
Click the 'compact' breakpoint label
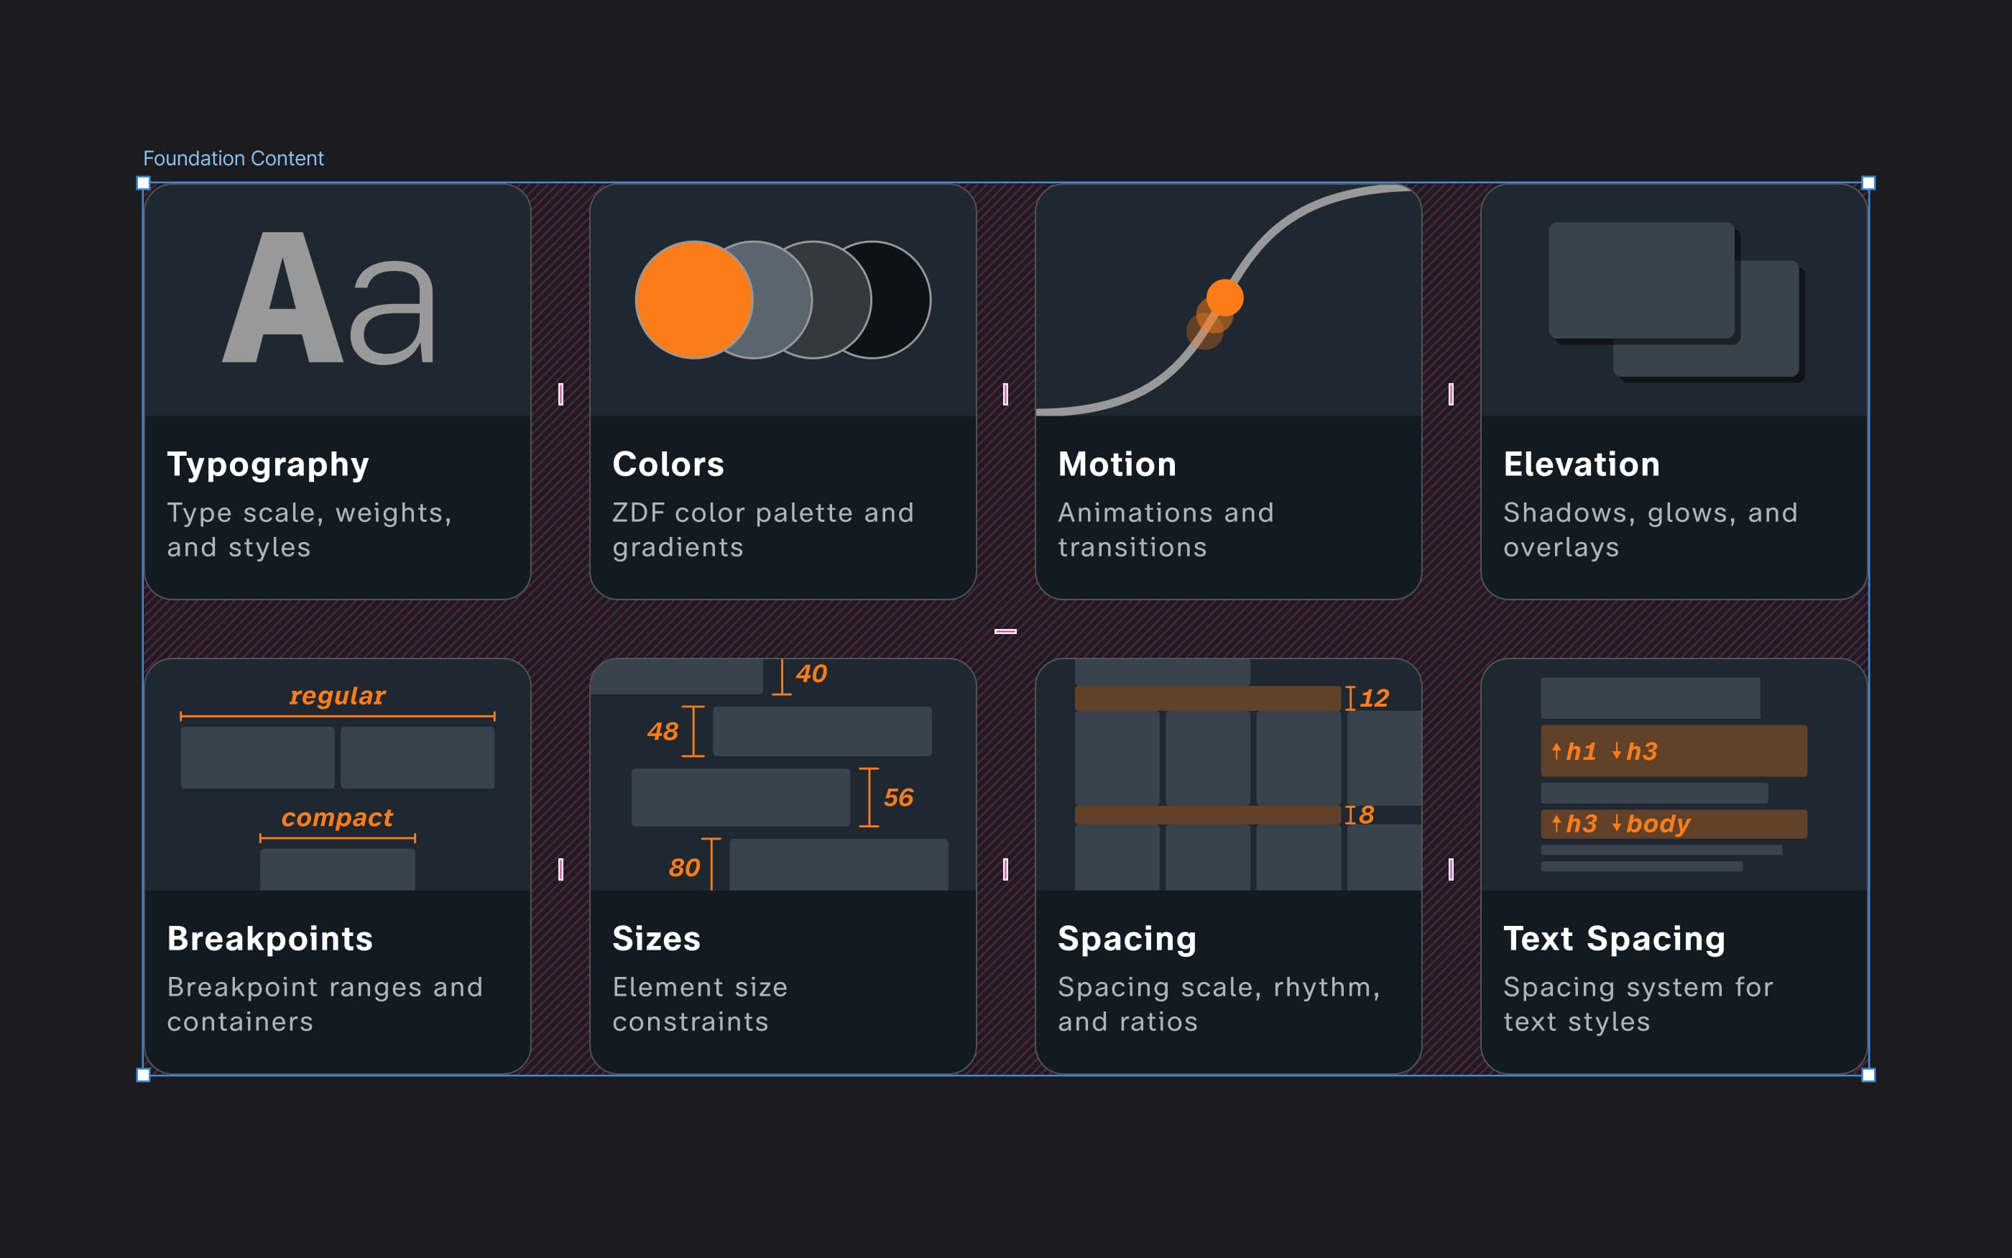click(x=337, y=818)
